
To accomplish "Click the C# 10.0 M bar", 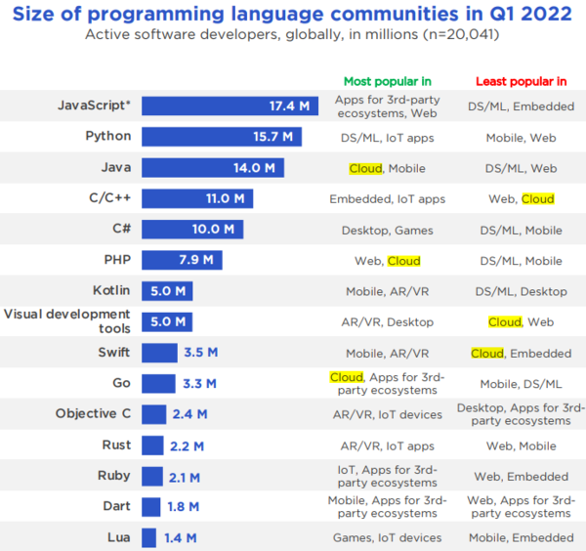I will tap(191, 230).
